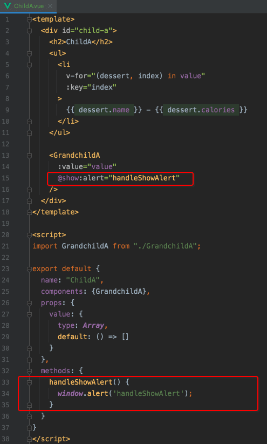
Task: Fold the div id="child-a" element on line 2
Action: pos(29,31)
